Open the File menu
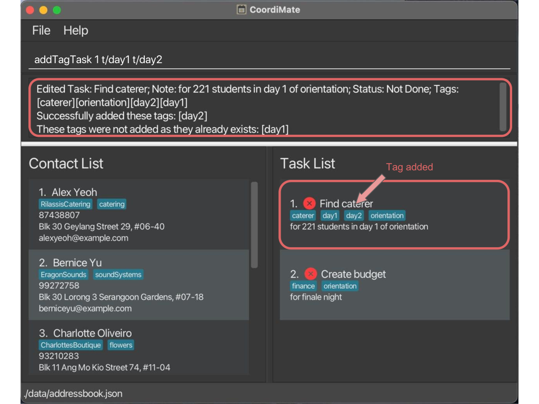The height and width of the screenshot is (404, 539). point(41,31)
